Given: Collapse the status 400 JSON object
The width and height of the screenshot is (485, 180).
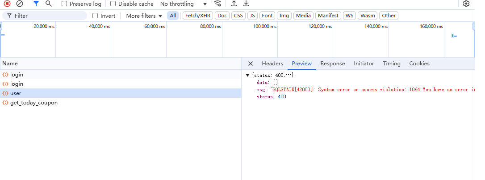Looking at the screenshot, I should tap(248, 75).
